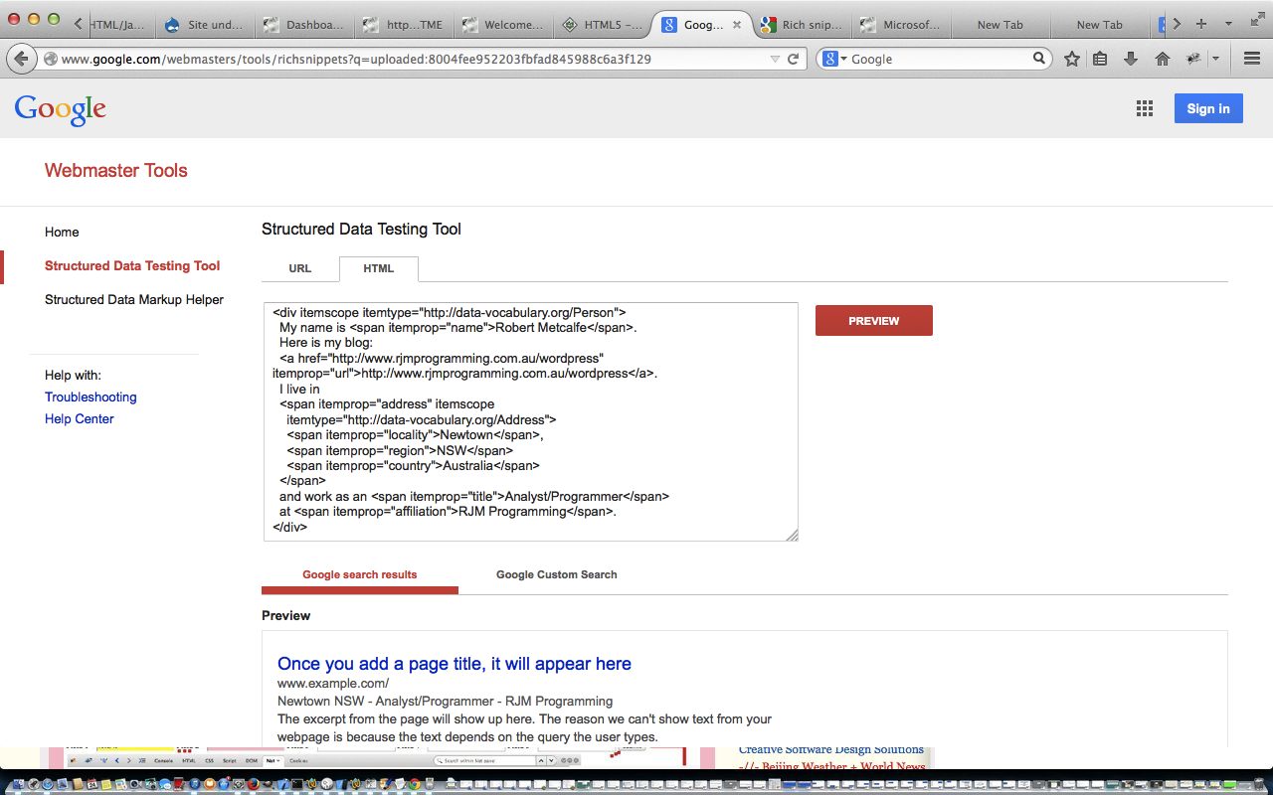The width and height of the screenshot is (1273, 795).
Task: Open the URL history dropdown arrow
Action: point(775,59)
